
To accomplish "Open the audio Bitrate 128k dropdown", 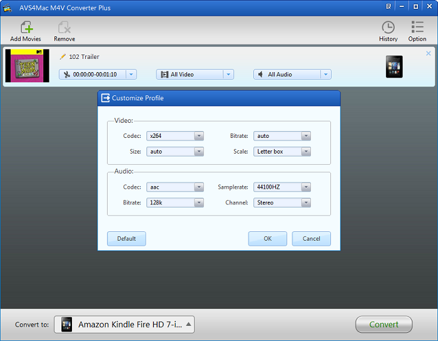I will click(175, 203).
